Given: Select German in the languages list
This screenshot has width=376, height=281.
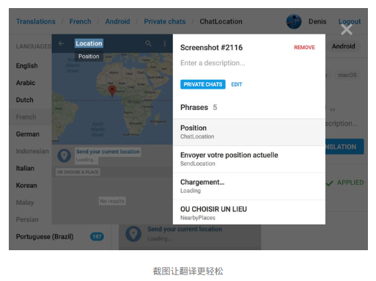Looking at the screenshot, I should tap(28, 134).
